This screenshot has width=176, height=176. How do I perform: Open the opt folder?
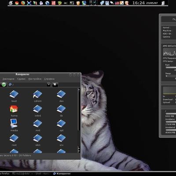click(61, 125)
